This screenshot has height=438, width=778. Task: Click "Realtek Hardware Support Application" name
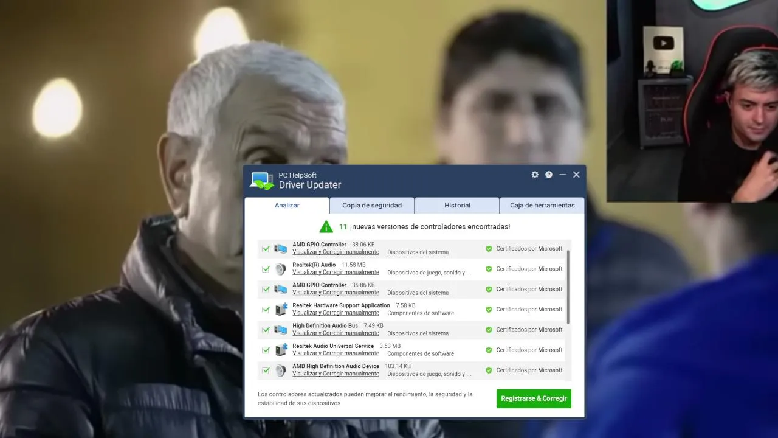click(341, 305)
